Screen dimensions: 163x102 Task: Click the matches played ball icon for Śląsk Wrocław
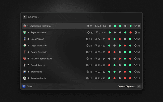[88, 33]
